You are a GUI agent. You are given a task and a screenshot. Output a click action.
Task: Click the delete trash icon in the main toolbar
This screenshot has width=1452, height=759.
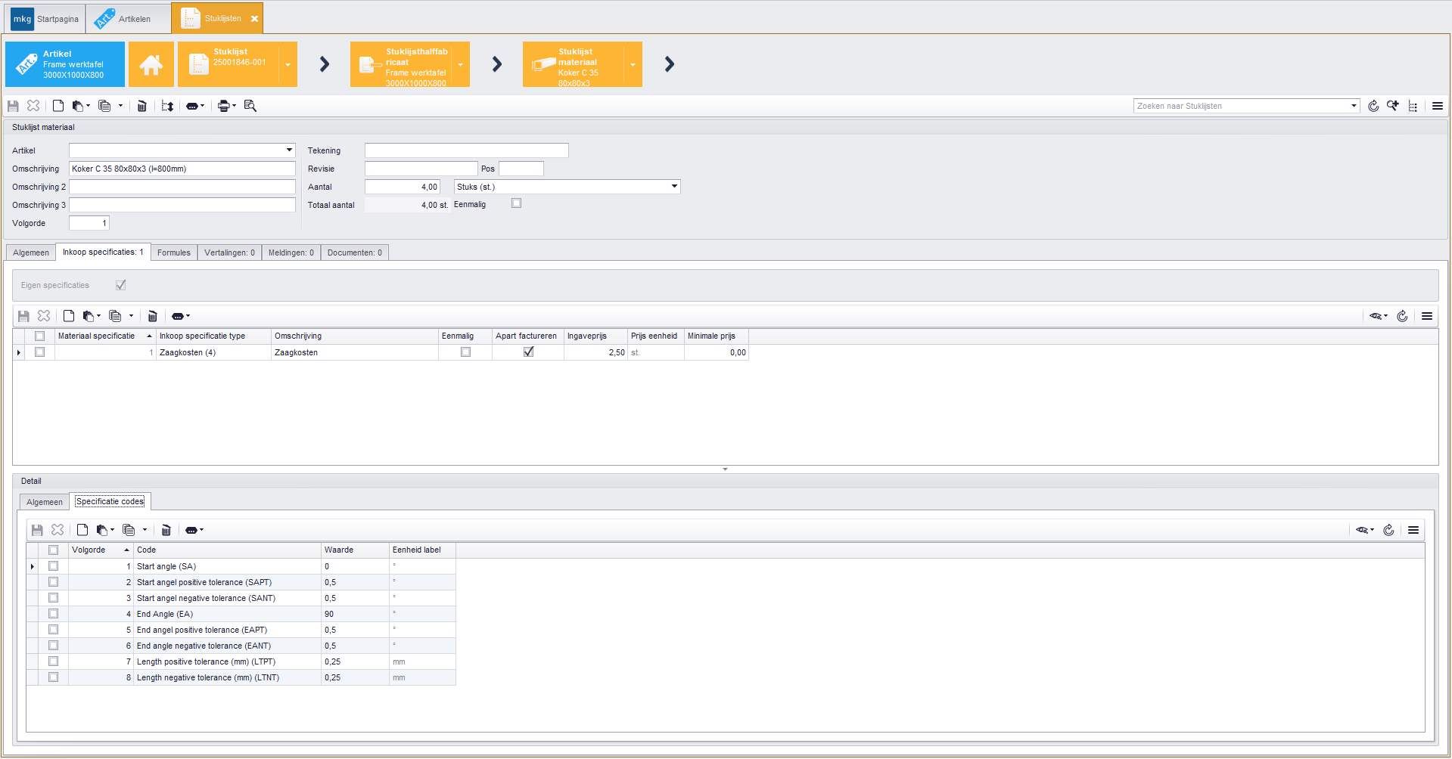coord(141,106)
